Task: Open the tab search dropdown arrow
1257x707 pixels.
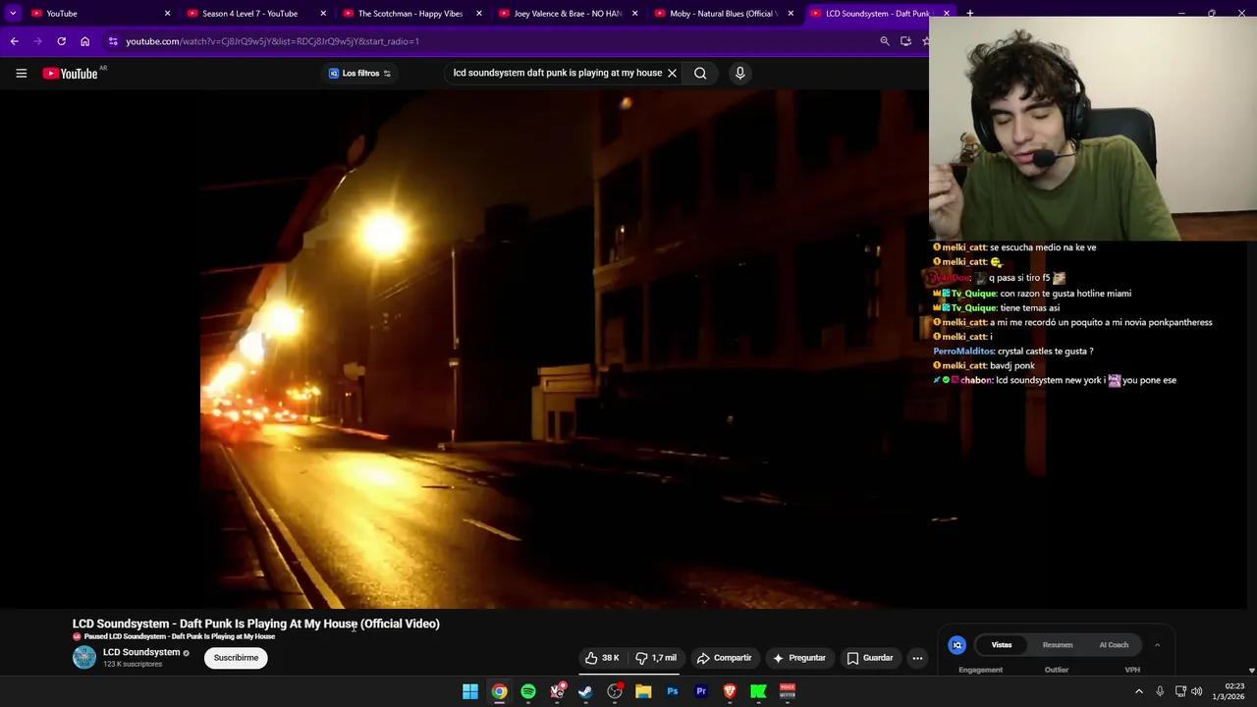Action: (13, 13)
